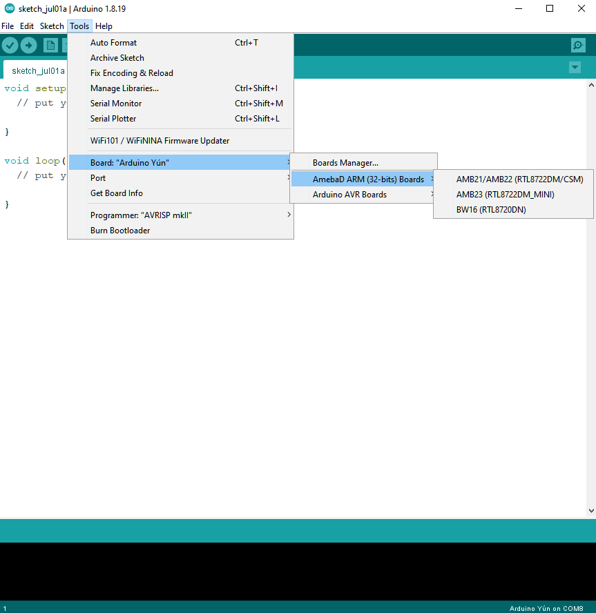
Task: Minimize the Arduino window
Action: coord(519,8)
